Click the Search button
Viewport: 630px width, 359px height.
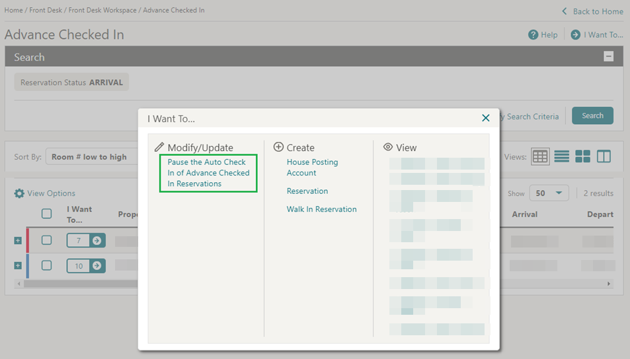[x=592, y=115]
